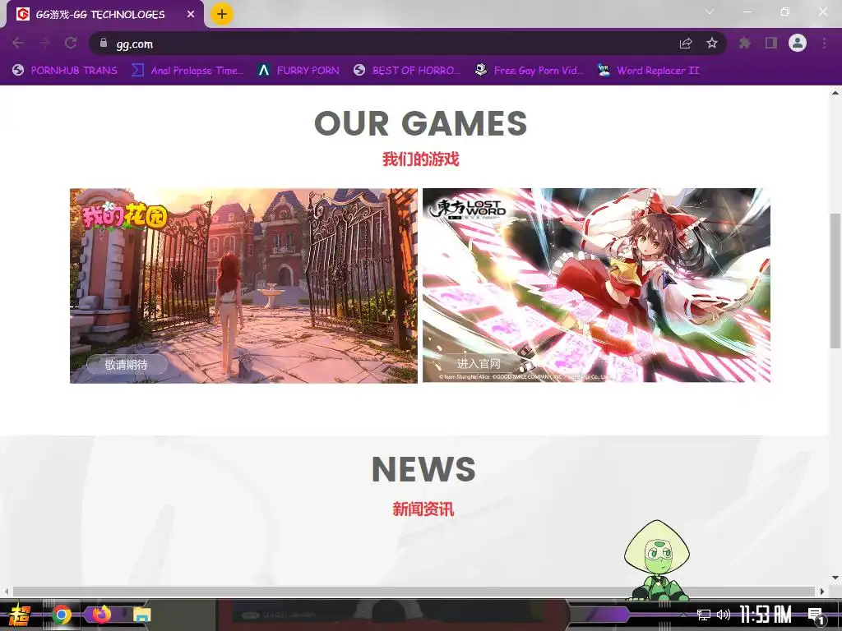Viewport: 842px width, 631px height.
Task: Click the horizontal scrollbar left arrow
Action: pyautogui.click(x=6, y=592)
